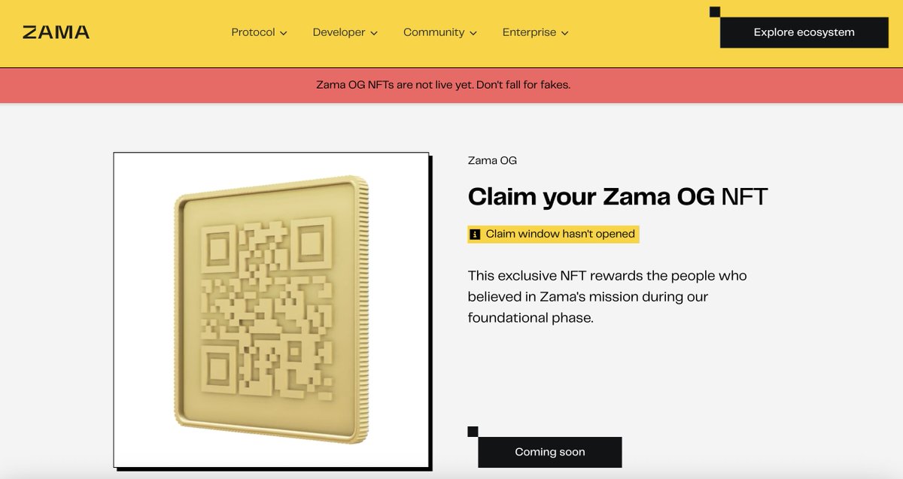Click the "Claim window hasn't opened" badge
The image size is (903, 479).
click(x=560, y=234)
